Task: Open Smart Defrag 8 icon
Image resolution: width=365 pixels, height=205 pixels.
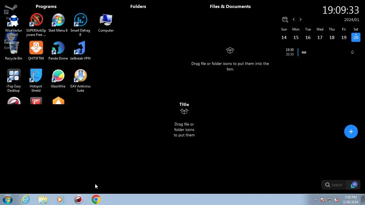Action: click(80, 25)
